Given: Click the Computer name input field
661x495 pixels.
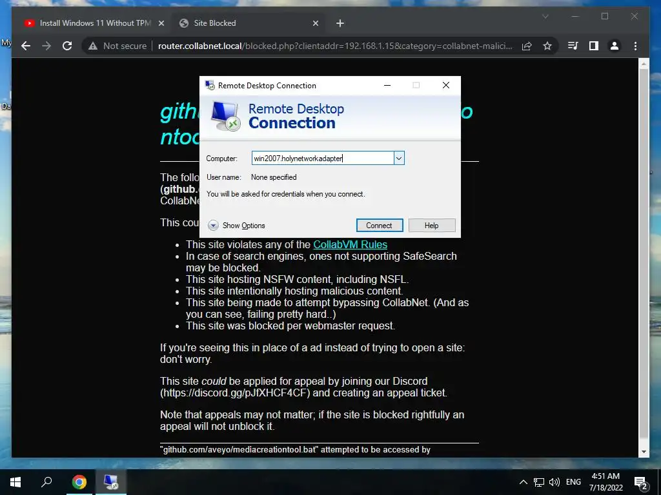Looking at the screenshot, I should (x=323, y=159).
